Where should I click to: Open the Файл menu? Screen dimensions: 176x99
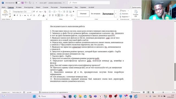pyautogui.click(x=4, y=7)
